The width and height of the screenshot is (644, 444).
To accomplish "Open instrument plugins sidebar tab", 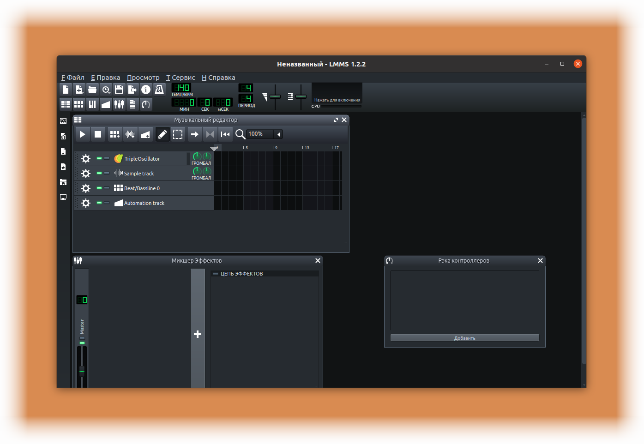I will [x=63, y=121].
